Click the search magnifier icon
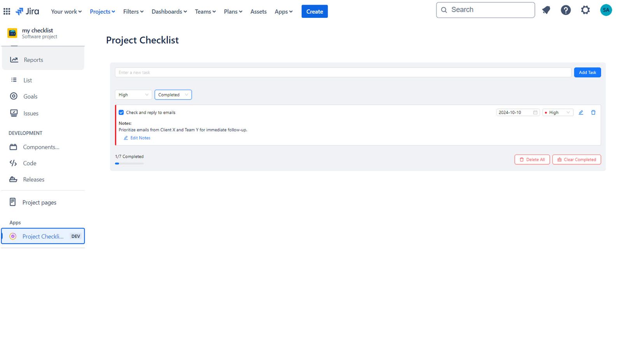622x350 pixels. tap(444, 10)
